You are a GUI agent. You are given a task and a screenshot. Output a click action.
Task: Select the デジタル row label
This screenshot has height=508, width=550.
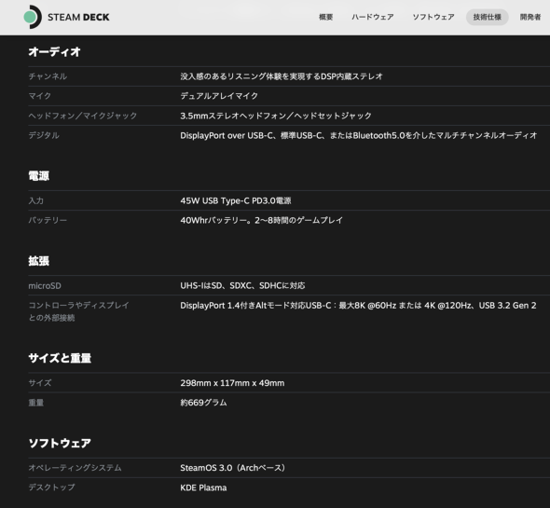(x=44, y=135)
